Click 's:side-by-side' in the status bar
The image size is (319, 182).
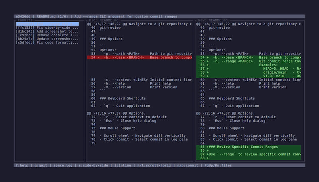(x=93, y=165)
